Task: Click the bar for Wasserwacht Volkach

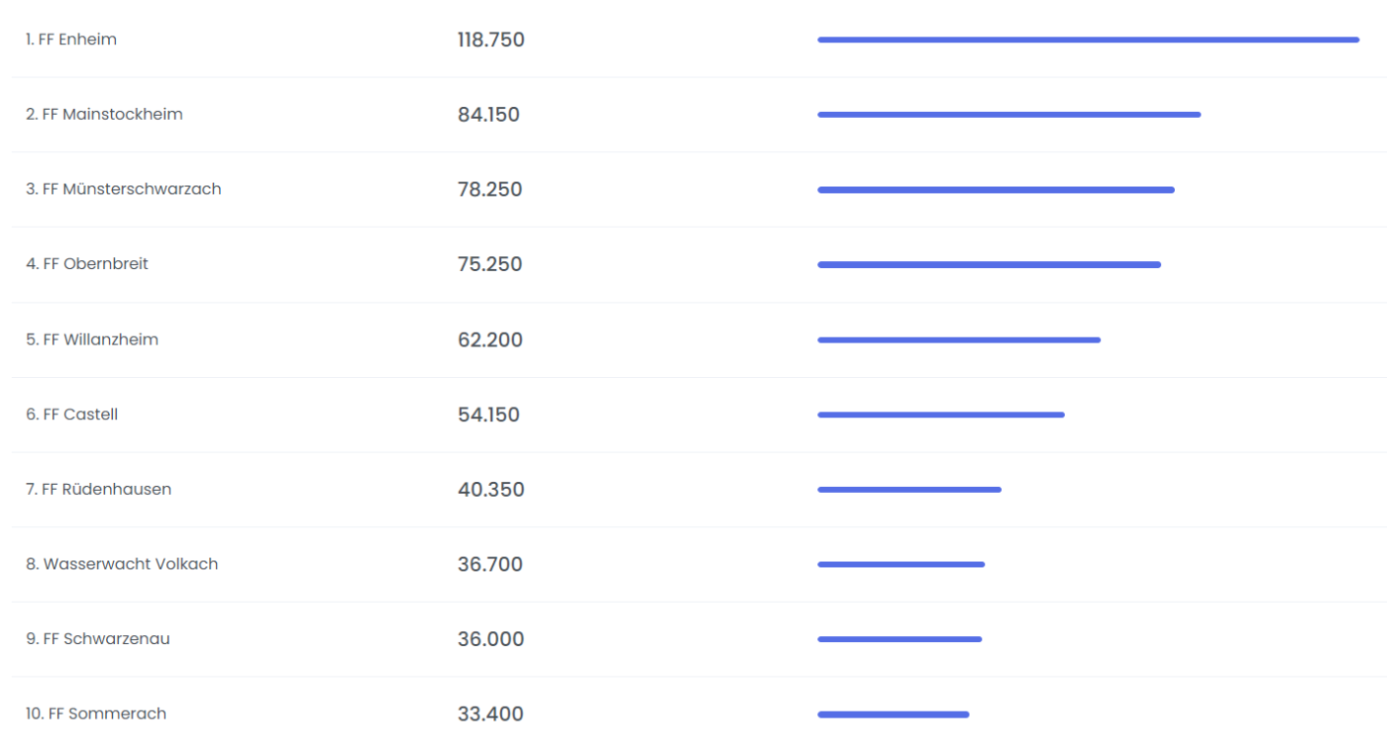Action: tap(901, 564)
